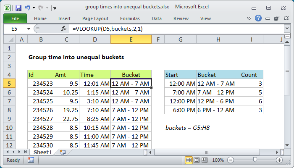Open the File tab

pos(15,18)
